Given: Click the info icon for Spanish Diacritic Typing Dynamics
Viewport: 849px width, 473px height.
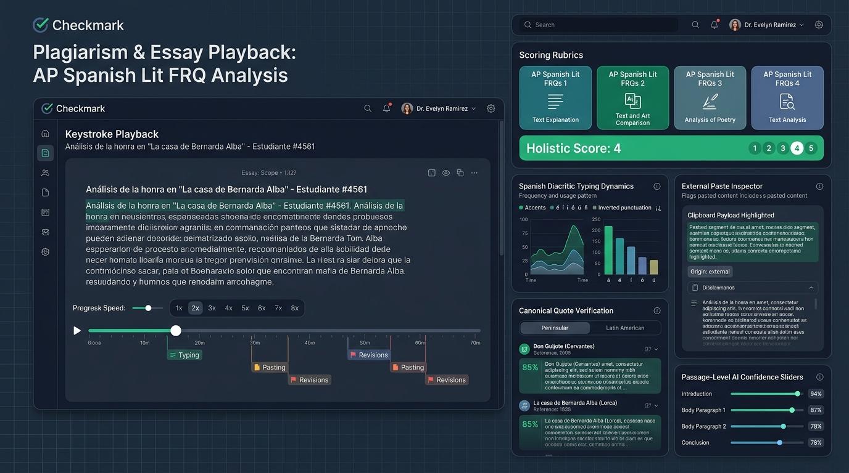Looking at the screenshot, I should pyautogui.click(x=656, y=186).
